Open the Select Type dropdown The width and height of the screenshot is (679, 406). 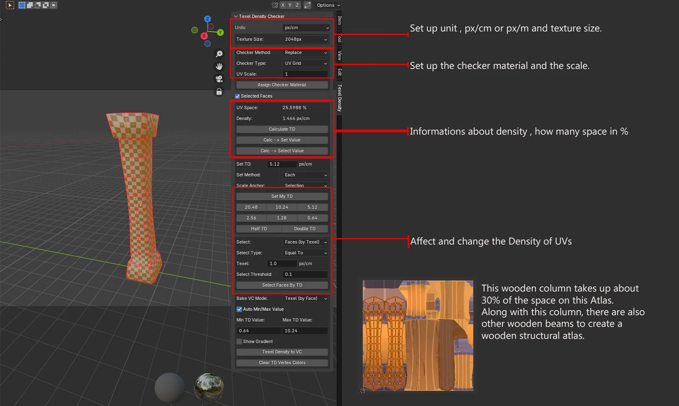point(306,253)
